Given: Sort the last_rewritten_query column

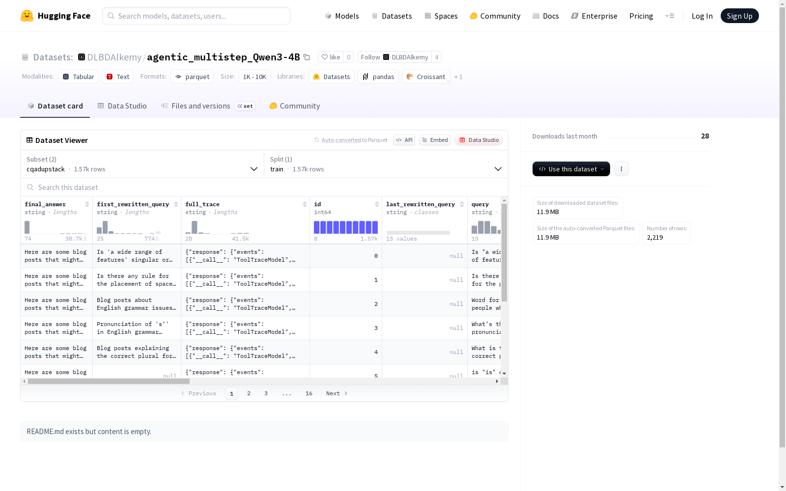Looking at the screenshot, I should (462, 204).
